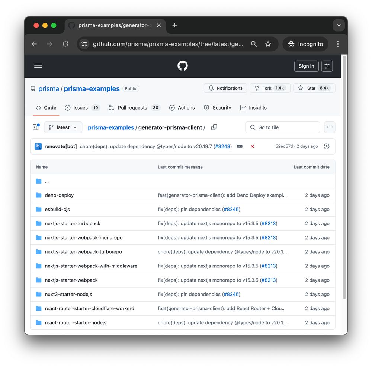
Task: Open #8245 link in esbuild-cjs row
Action: coord(231,209)
